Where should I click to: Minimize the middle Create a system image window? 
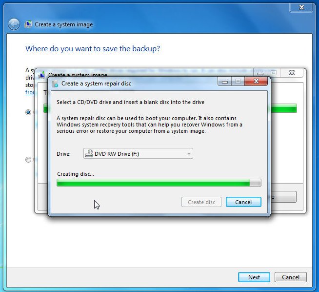pos(260,73)
